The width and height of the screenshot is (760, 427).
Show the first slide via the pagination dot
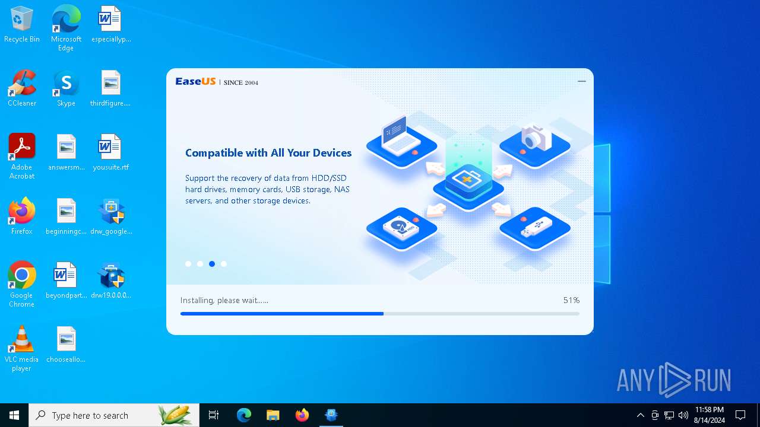(x=188, y=264)
